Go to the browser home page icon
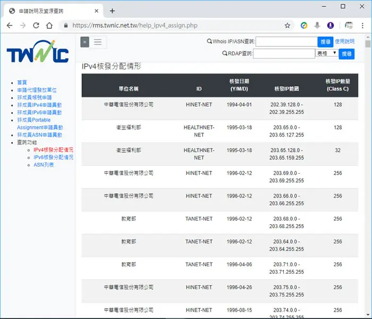Viewport: 372px width, 319px height. coord(49,26)
